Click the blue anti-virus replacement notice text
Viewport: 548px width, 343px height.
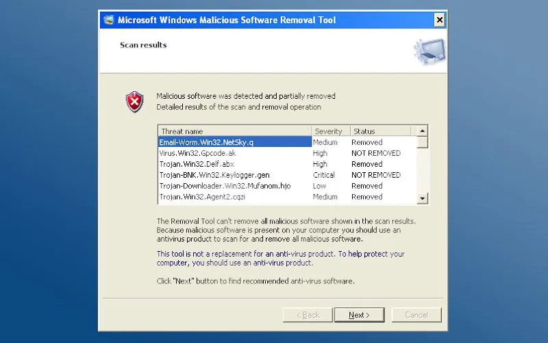280,259
